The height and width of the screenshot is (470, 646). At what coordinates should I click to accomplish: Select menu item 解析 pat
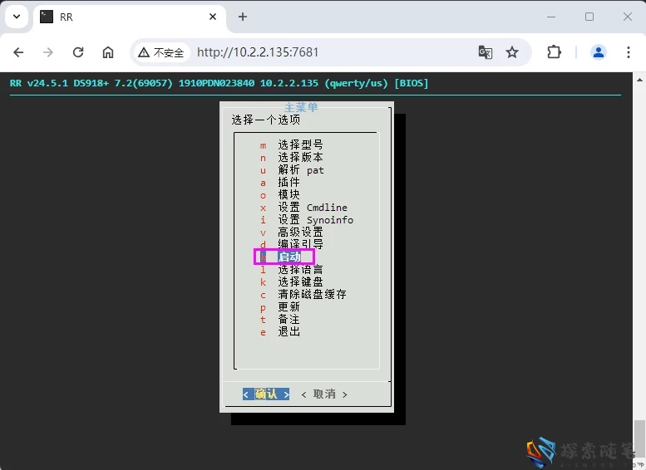click(292, 169)
